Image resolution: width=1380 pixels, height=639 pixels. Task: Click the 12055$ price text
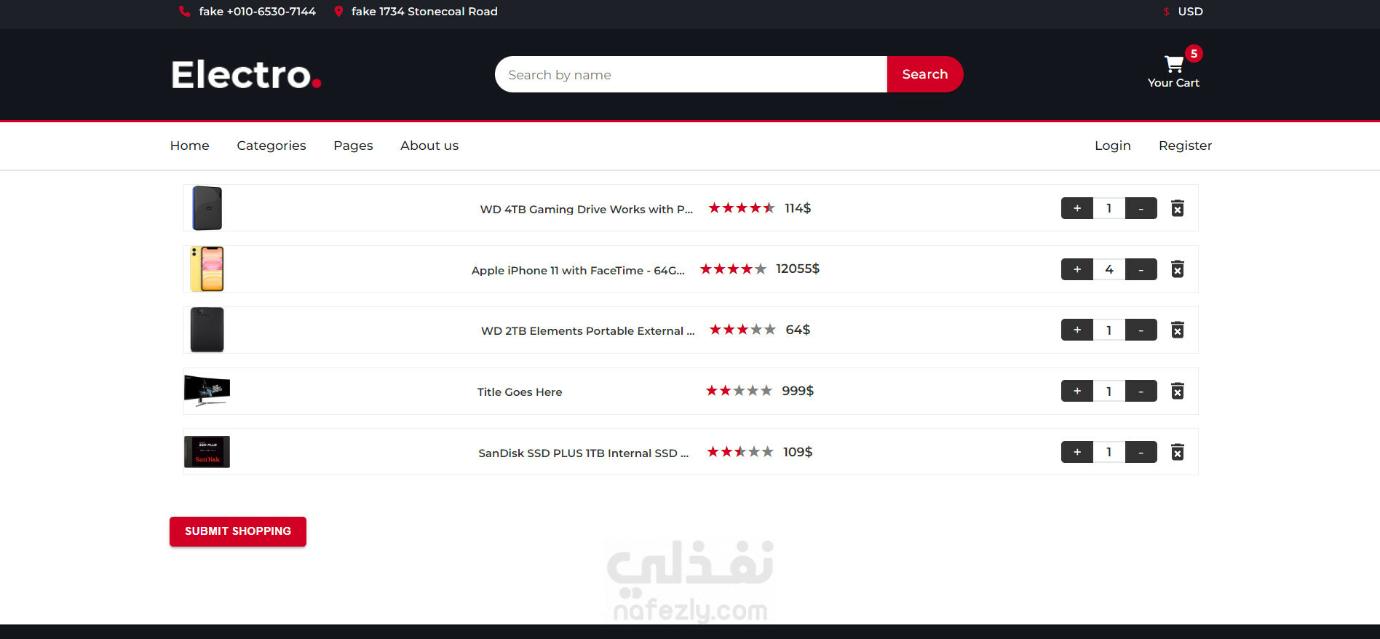pyautogui.click(x=798, y=269)
